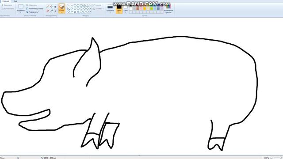Screen dimensions: 283x159
Task: Expand the full shapes gallery list
Action: (90, 12)
